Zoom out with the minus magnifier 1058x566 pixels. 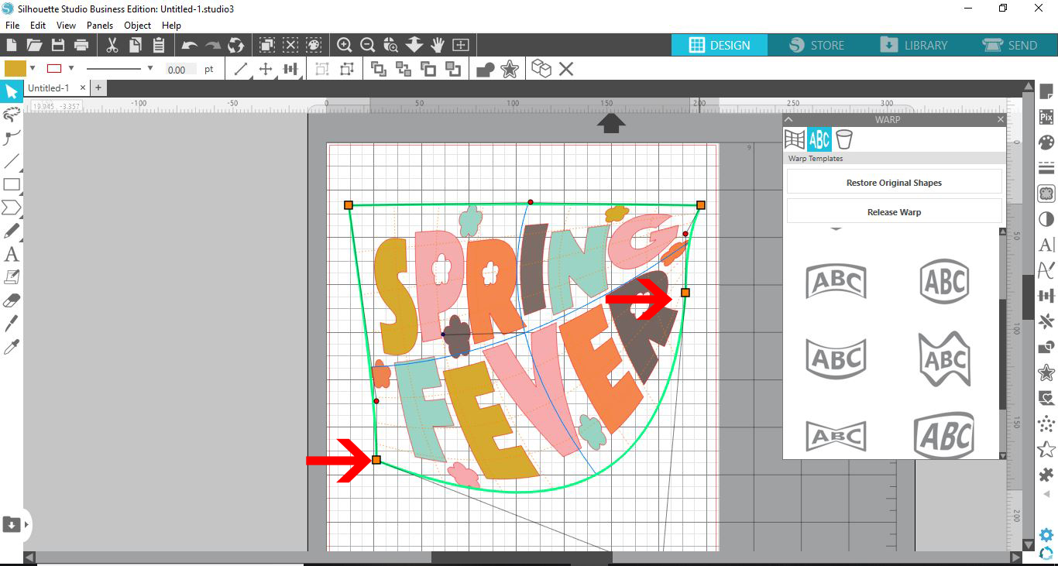[x=368, y=45]
